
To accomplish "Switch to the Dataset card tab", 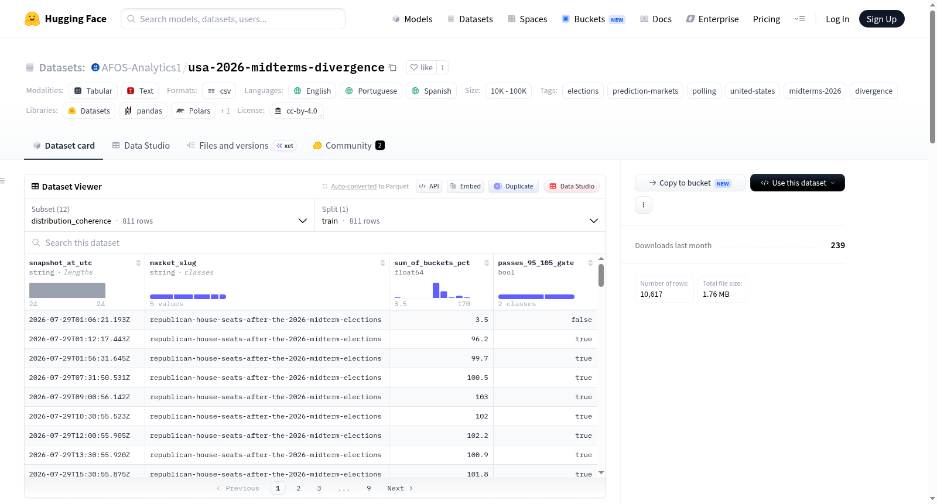I will pyautogui.click(x=64, y=146).
